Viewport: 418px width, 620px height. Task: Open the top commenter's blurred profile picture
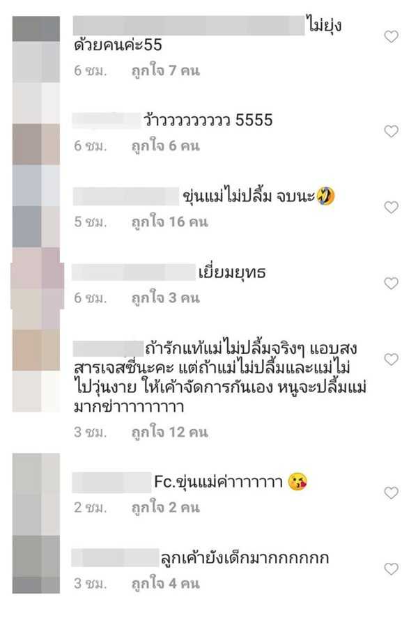(36, 29)
